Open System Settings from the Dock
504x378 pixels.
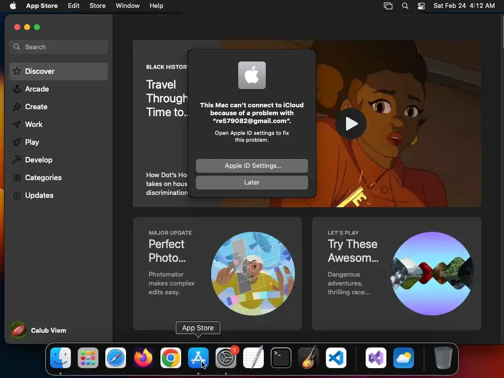pyautogui.click(x=225, y=358)
